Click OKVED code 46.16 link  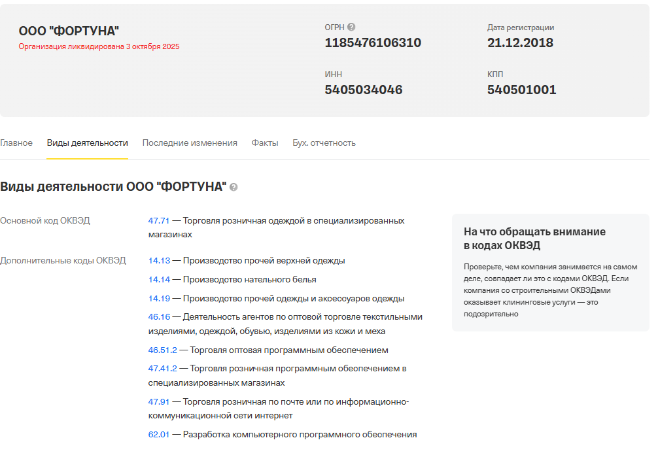tap(159, 317)
